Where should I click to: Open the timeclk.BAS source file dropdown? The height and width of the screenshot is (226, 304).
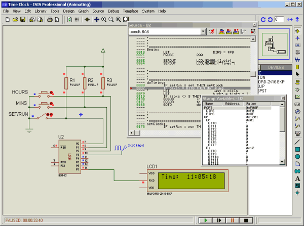(203, 31)
